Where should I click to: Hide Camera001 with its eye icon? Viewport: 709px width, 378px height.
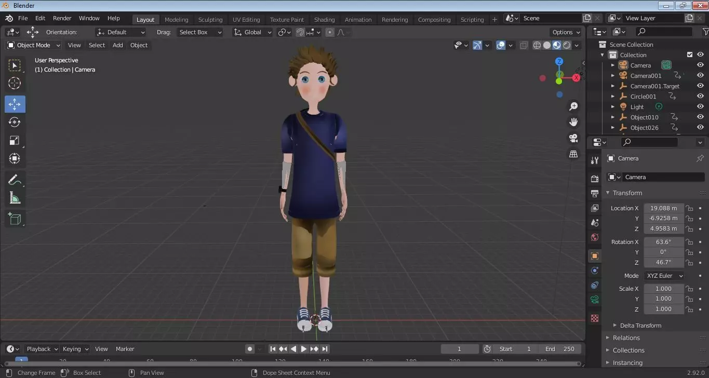pyautogui.click(x=700, y=76)
